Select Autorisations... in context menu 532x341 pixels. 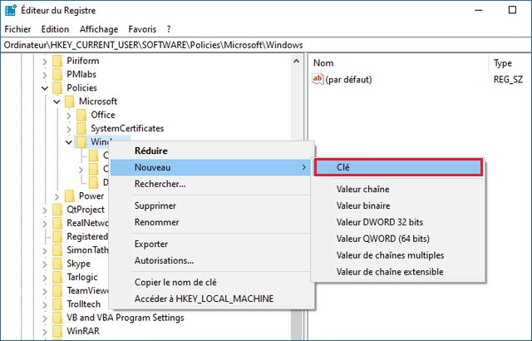pos(164,260)
